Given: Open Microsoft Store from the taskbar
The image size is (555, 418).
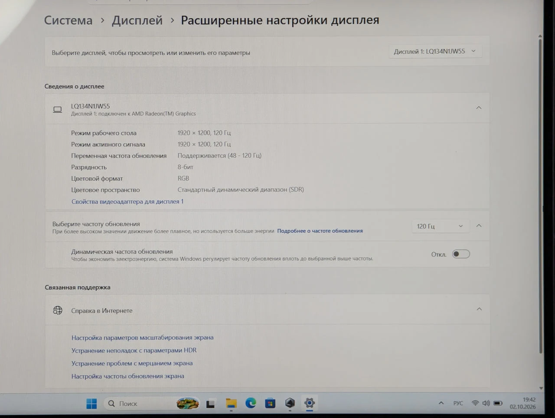Looking at the screenshot, I should 270,403.
